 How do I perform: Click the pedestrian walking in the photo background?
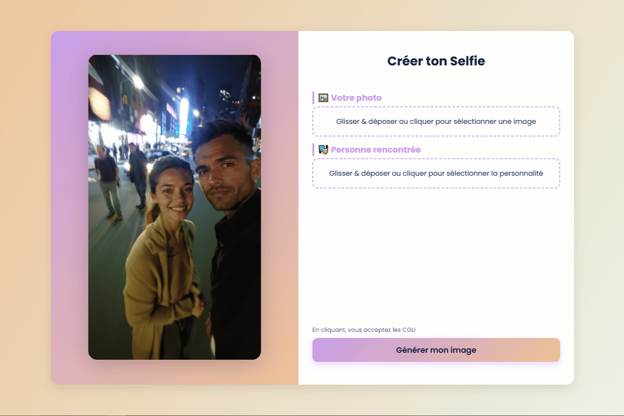pos(108,183)
